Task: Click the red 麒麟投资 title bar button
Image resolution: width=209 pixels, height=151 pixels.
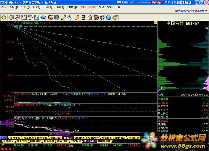Action: click(x=156, y=2)
